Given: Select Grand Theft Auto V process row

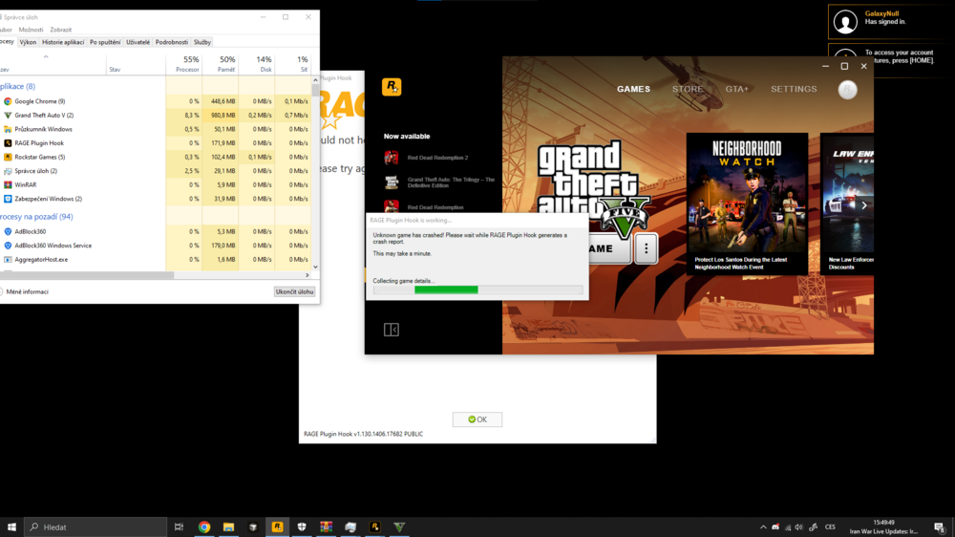Looking at the screenshot, I should pos(44,115).
